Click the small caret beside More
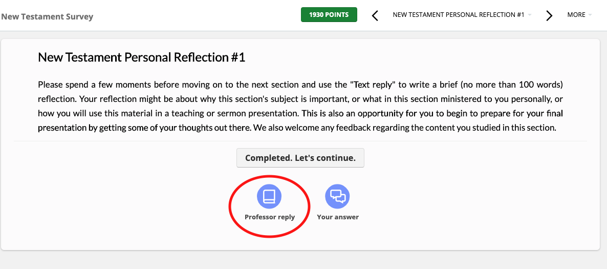 [590, 15]
